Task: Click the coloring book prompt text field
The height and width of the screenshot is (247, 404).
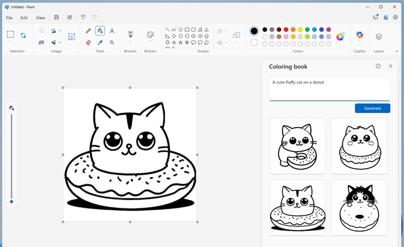Action: coord(329,88)
